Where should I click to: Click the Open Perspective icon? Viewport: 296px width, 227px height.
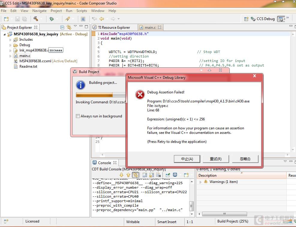[246, 19]
